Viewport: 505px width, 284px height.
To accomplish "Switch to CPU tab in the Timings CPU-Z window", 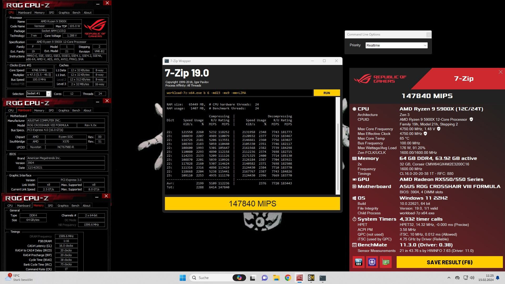I will tap(10, 206).
